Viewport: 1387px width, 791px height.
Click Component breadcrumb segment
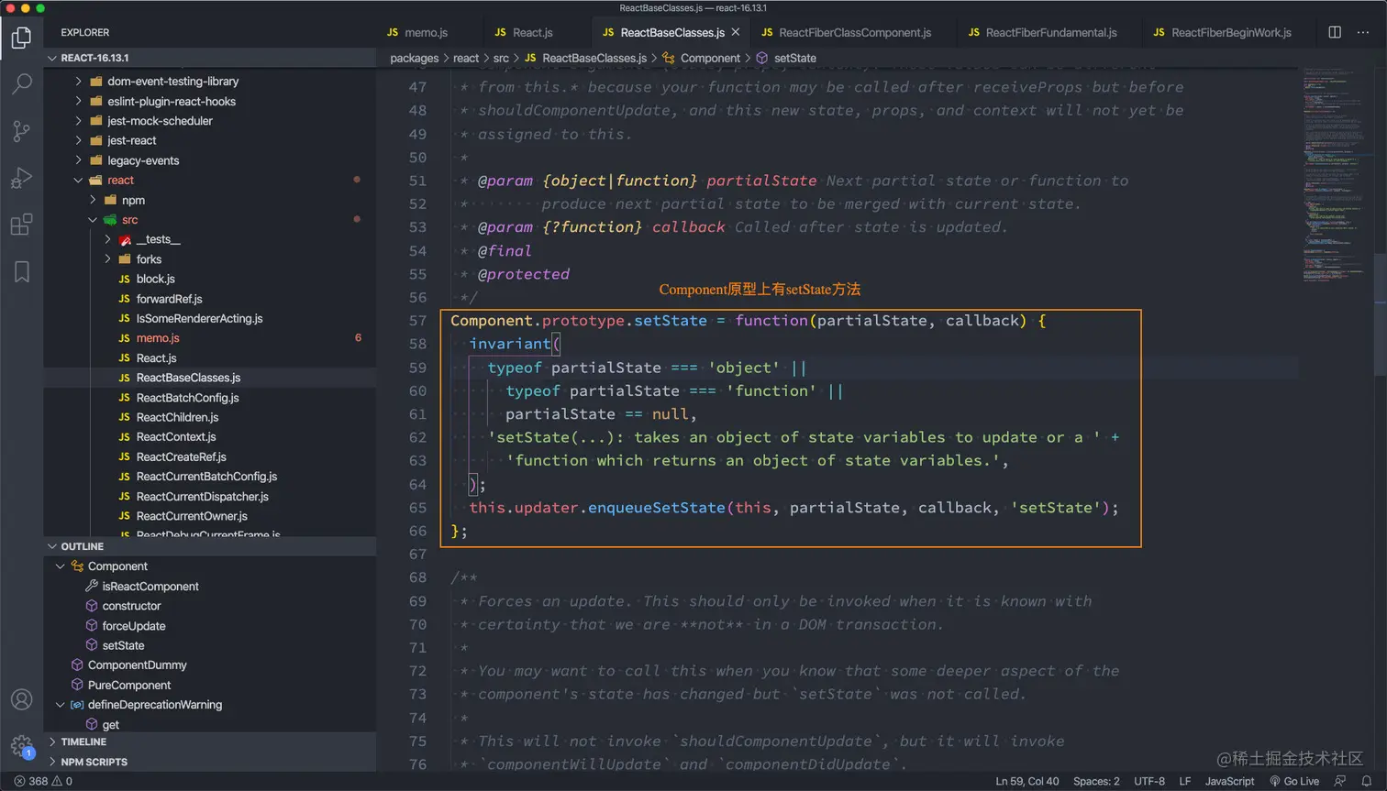click(x=710, y=58)
